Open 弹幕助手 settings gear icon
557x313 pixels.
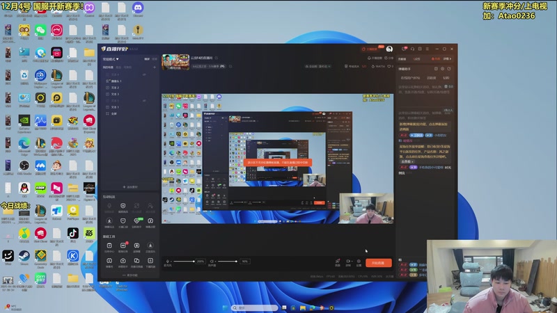[442, 68]
